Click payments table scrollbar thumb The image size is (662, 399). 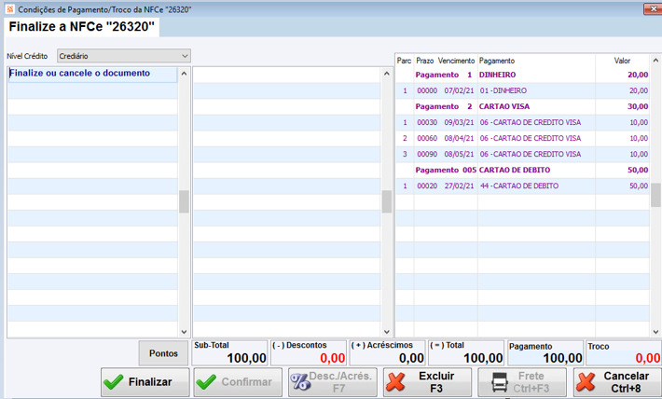click(655, 195)
